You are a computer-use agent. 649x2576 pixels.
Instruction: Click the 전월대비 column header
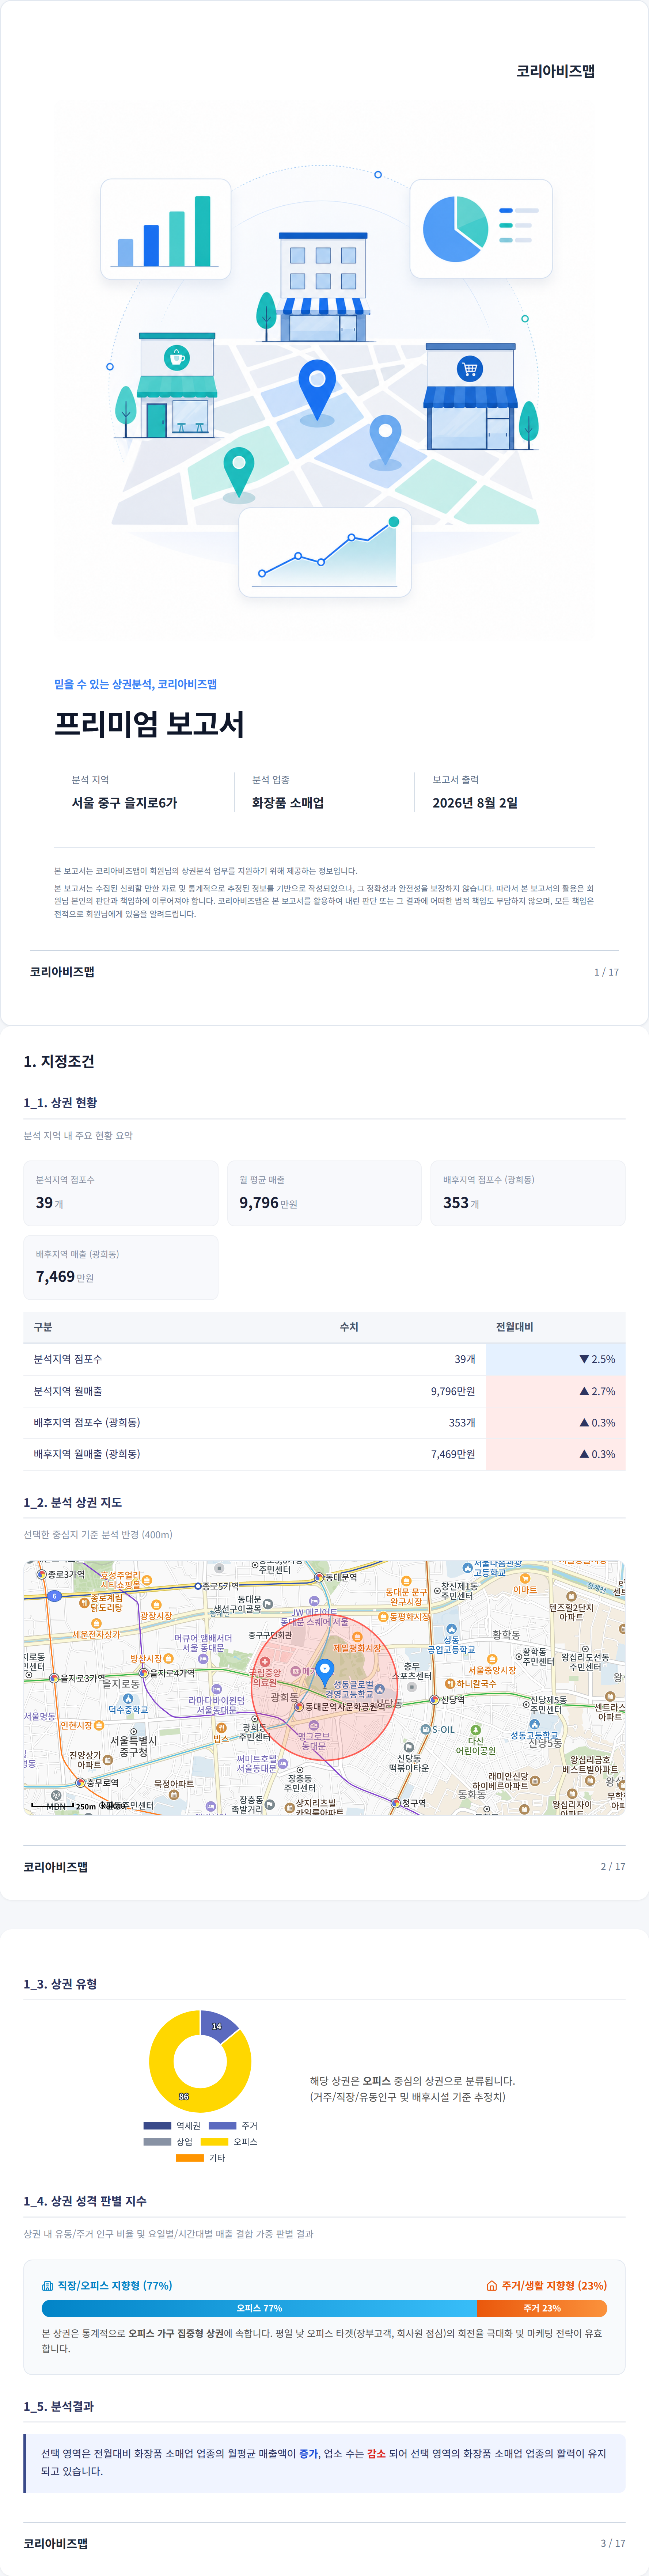514,1327
